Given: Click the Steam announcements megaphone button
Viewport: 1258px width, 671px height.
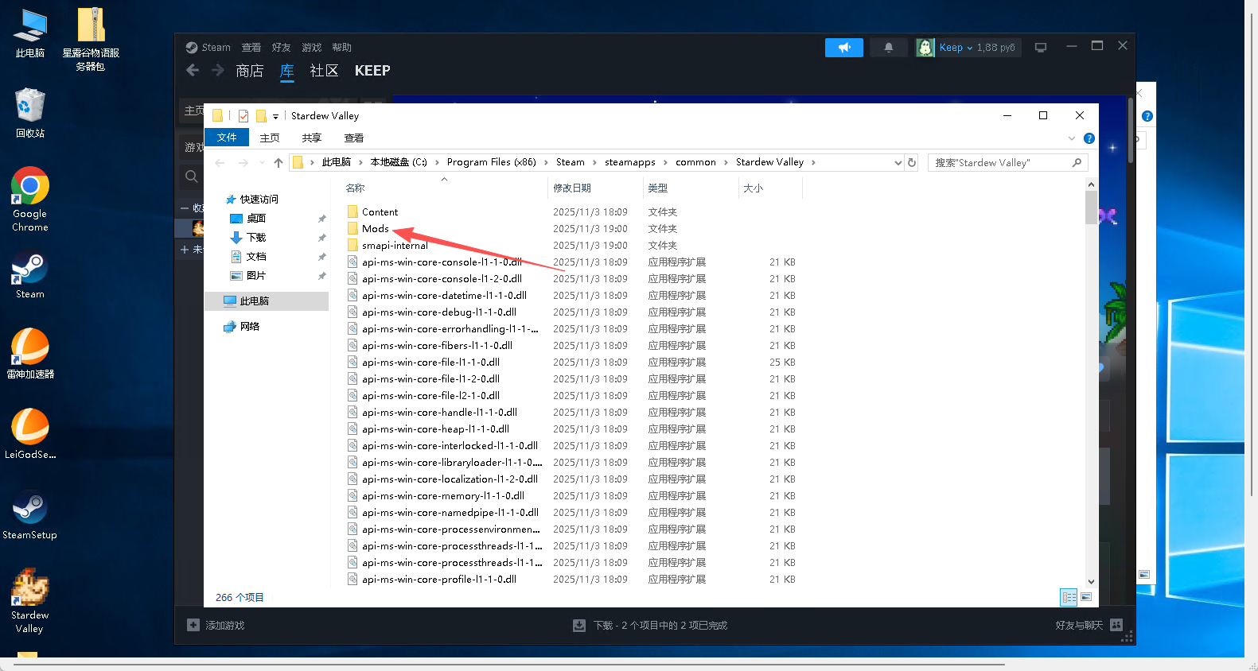Looking at the screenshot, I should pos(843,48).
